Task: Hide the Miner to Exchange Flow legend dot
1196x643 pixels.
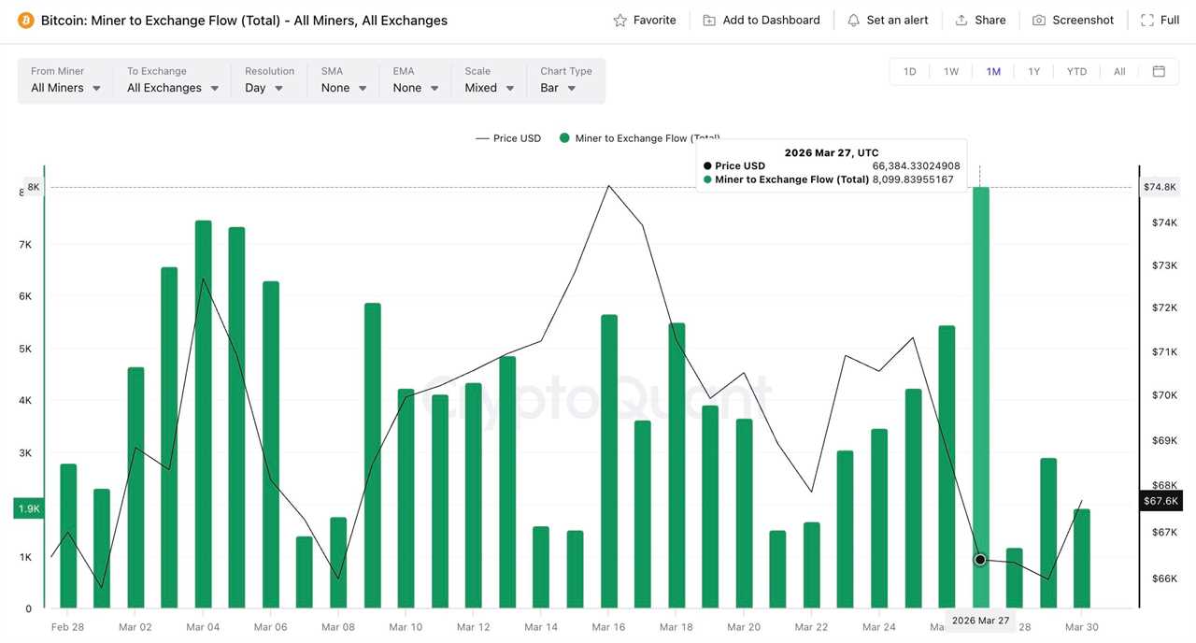Action: click(x=562, y=137)
